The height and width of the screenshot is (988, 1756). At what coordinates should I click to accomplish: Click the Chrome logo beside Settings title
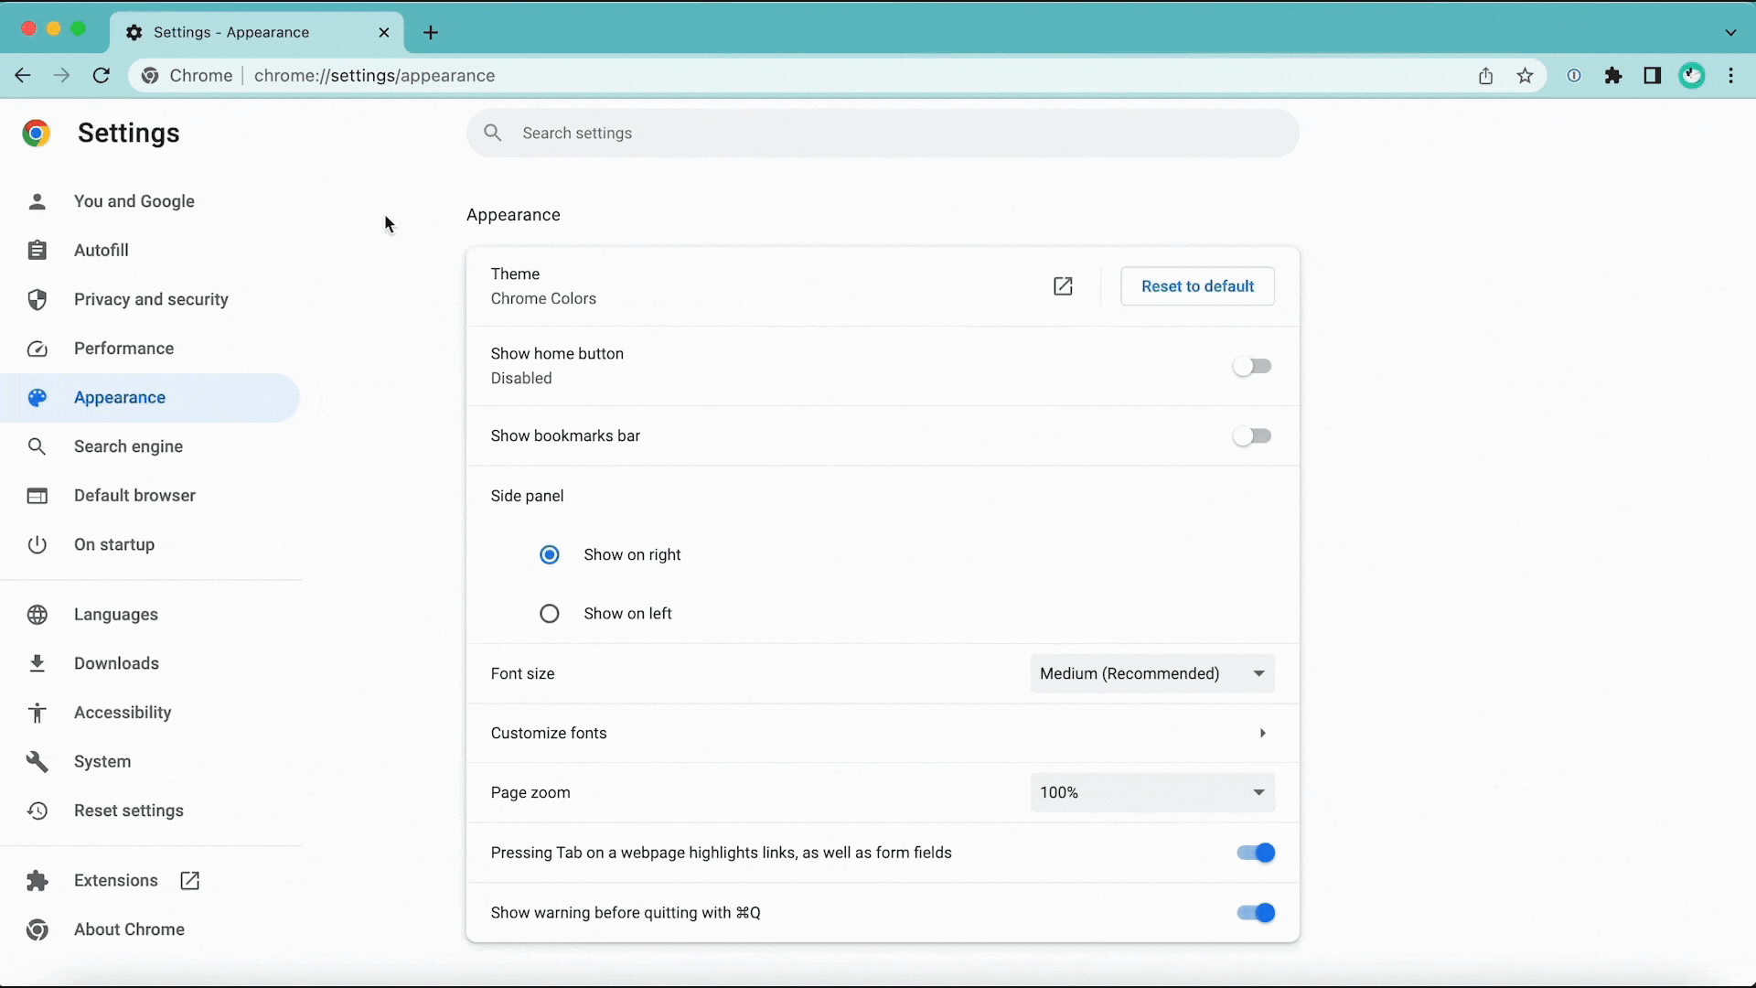(x=37, y=134)
